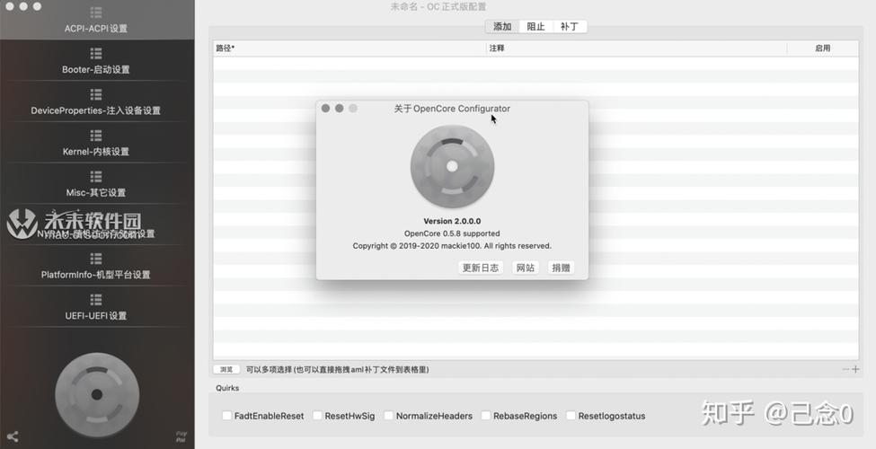Open the 网站 button in About dialog

[526, 268]
